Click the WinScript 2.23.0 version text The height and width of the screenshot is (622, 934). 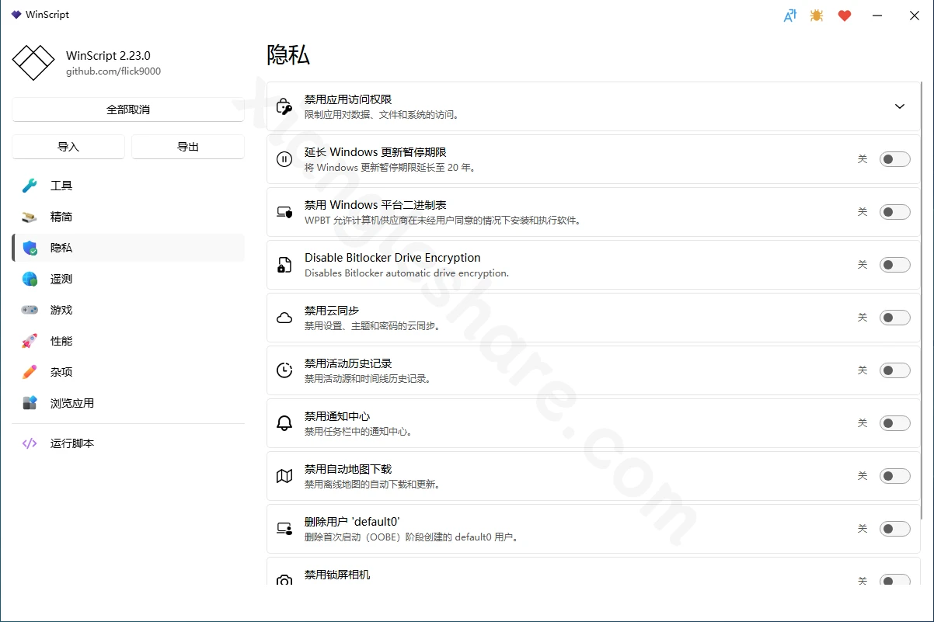(108, 56)
